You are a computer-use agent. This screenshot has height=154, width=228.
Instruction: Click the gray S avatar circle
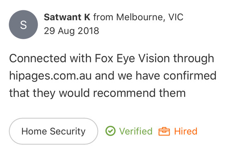[23, 24]
